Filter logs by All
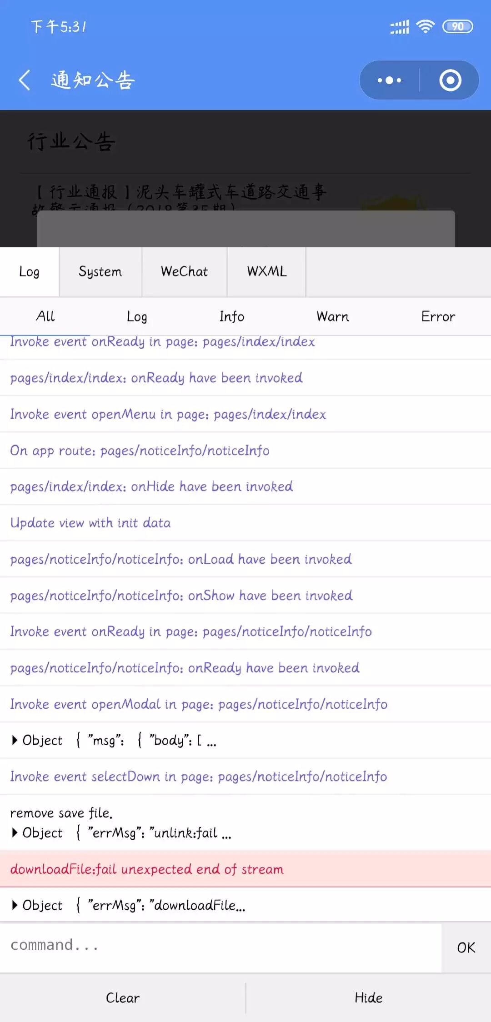491x1022 pixels. point(45,316)
